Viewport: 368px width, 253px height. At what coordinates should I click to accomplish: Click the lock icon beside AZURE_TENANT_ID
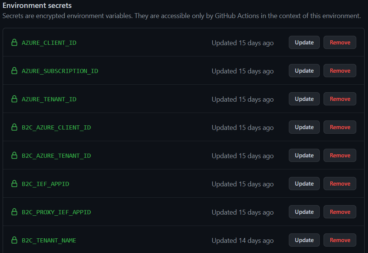(14, 99)
